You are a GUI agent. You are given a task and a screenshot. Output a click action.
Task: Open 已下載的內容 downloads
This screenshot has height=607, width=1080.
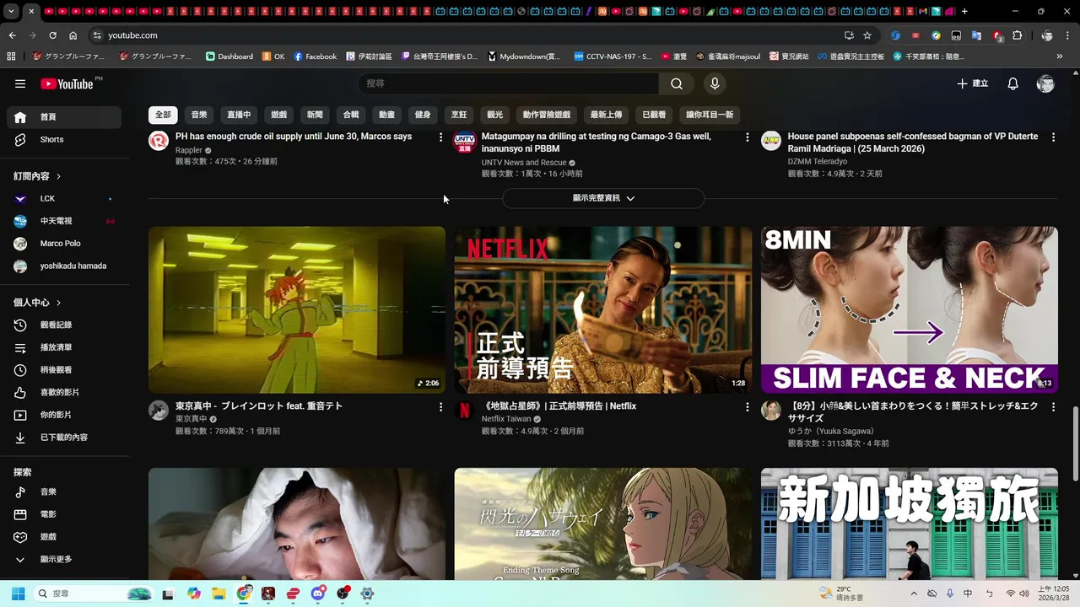coord(64,438)
